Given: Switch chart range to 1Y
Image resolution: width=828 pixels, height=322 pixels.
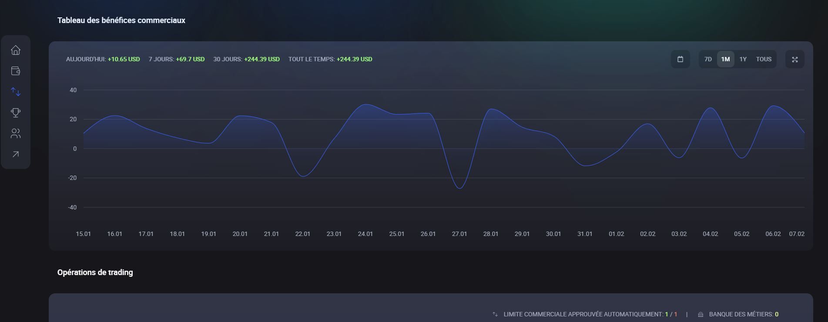Looking at the screenshot, I should pyautogui.click(x=743, y=59).
